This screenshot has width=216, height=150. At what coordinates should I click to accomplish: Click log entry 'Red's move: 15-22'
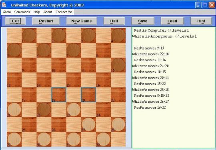coord(150,84)
